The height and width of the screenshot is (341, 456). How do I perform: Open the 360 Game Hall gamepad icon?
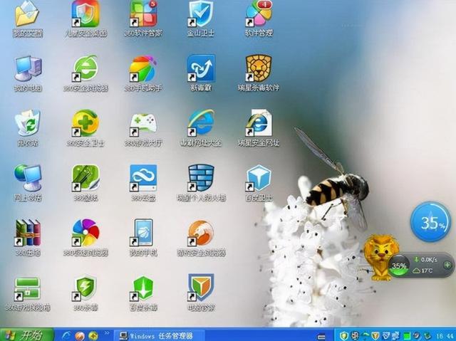coord(143,124)
